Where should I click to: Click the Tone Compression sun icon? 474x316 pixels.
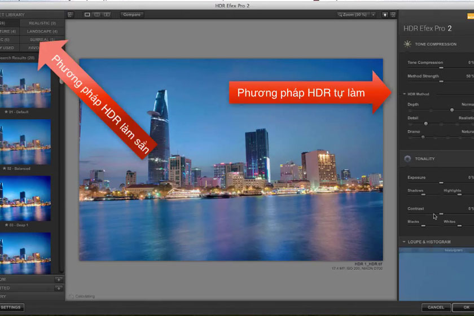pyautogui.click(x=407, y=44)
